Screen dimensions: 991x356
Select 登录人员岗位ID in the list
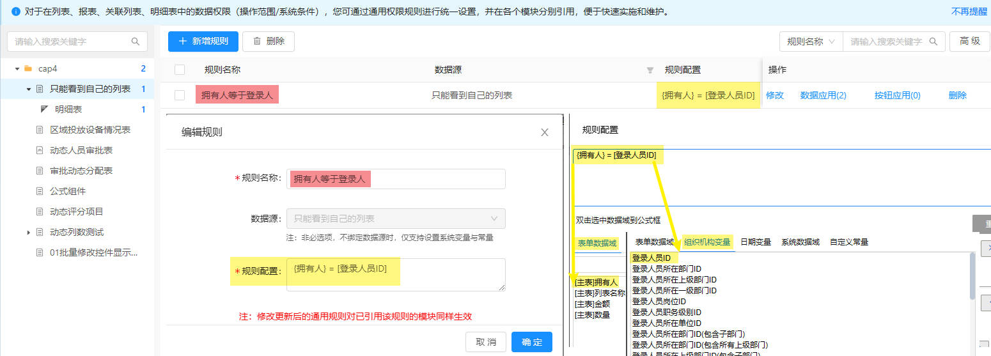(659, 301)
